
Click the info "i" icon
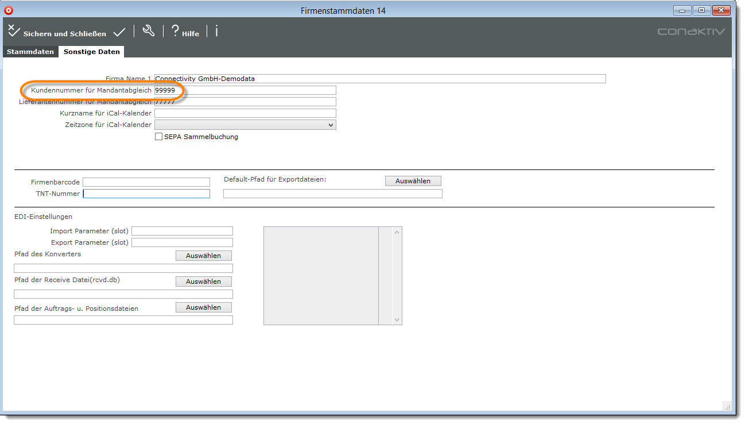pyautogui.click(x=216, y=31)
